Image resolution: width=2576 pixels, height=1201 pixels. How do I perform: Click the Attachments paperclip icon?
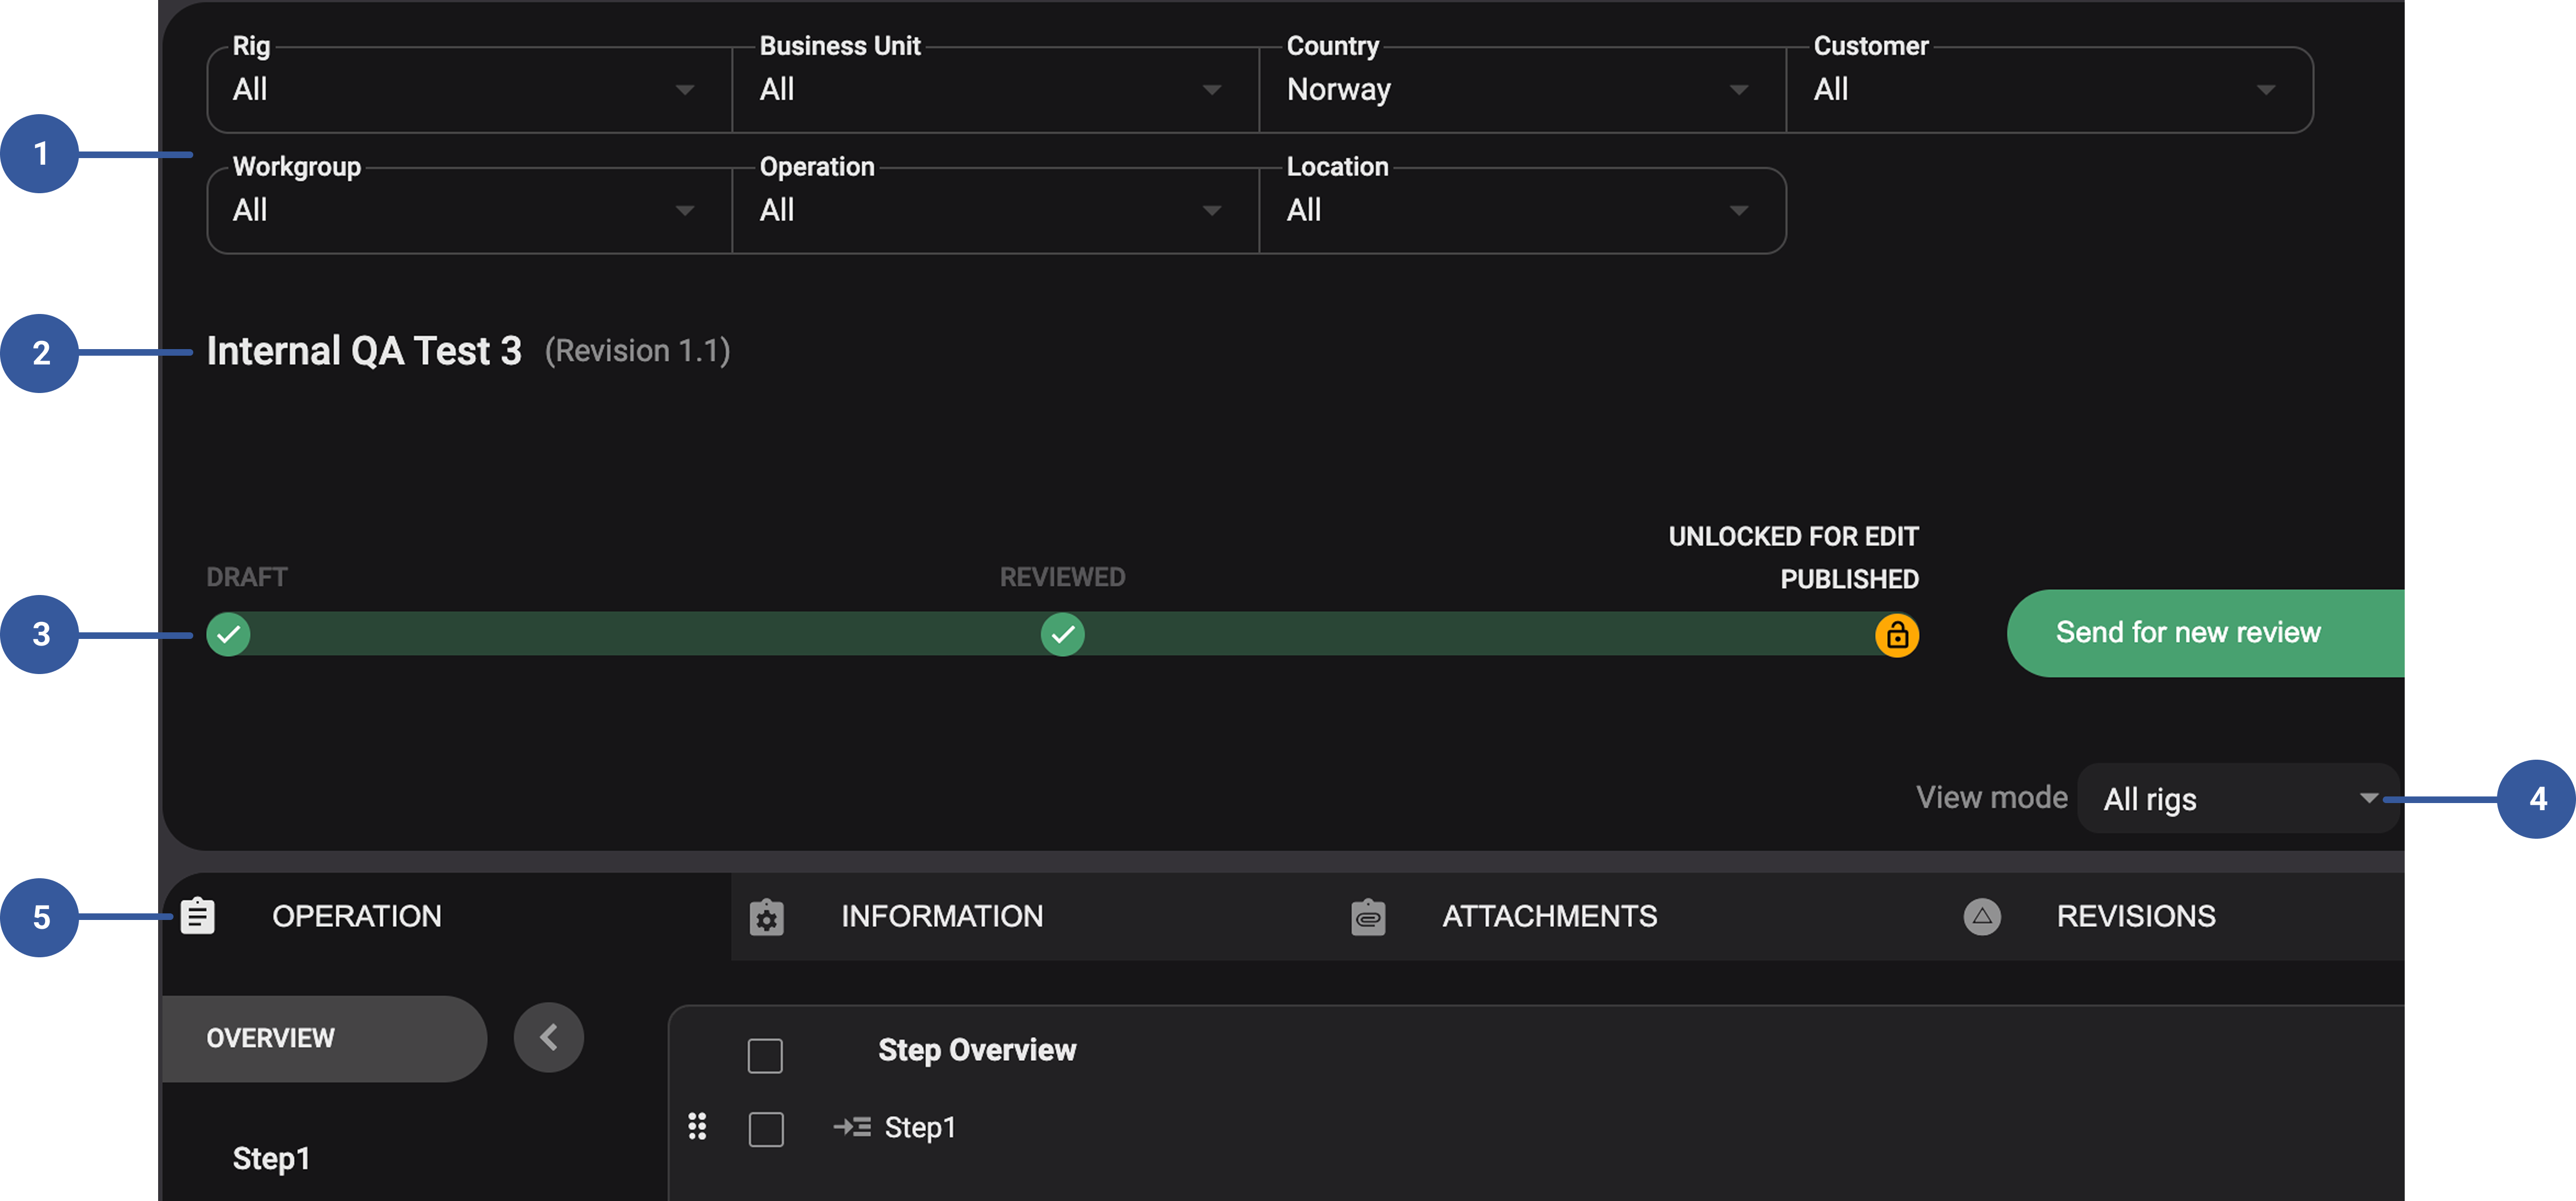coord(1368,916)
